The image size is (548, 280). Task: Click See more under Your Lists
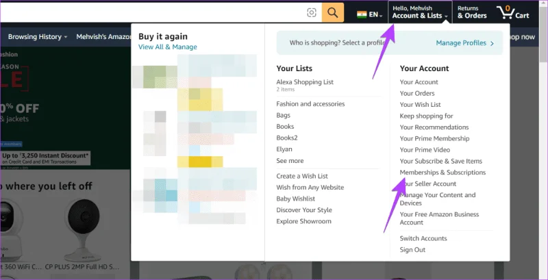pyautogui.click(x=290, y=161)
